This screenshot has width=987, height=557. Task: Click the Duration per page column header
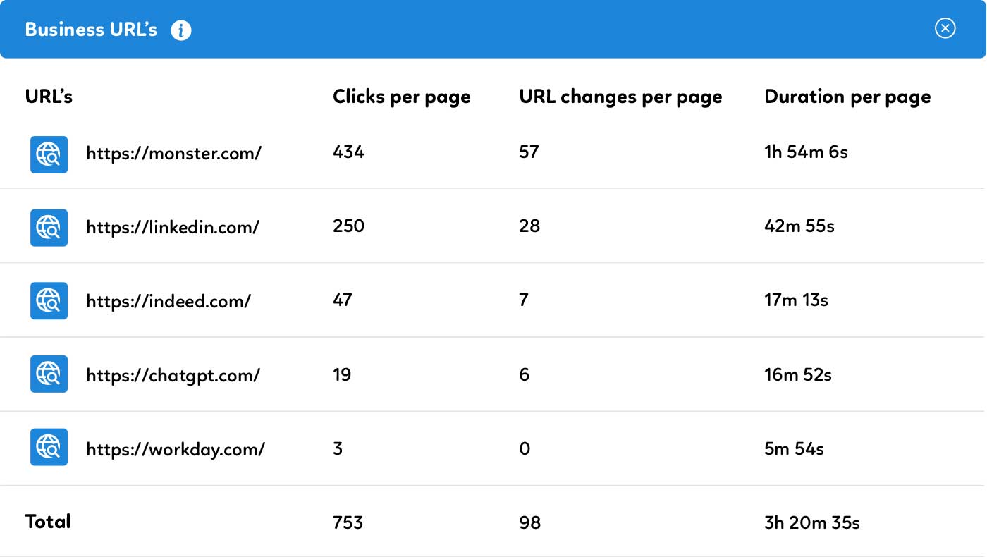pyautogui.click(x=847, y=97)
